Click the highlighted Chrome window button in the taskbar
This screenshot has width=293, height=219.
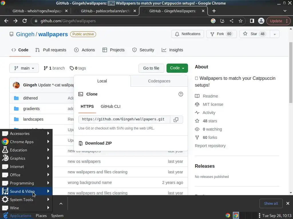236,216
